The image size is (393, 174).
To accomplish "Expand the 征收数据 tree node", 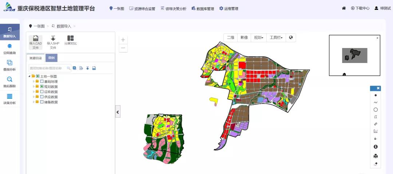I will coord(34,92).
